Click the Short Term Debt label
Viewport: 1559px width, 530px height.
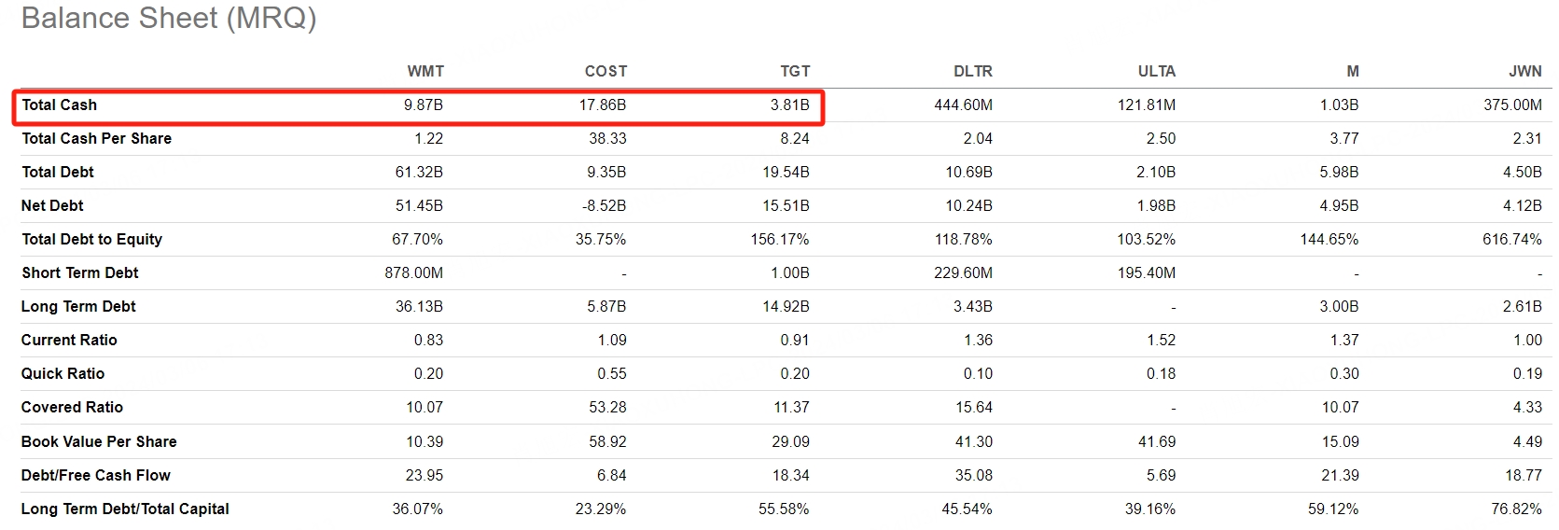pyautogui.click(x=79, y=272)
